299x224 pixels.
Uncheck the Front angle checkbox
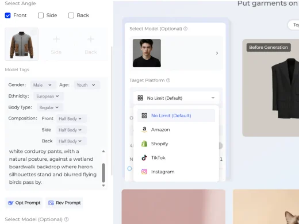pos(8,16)
